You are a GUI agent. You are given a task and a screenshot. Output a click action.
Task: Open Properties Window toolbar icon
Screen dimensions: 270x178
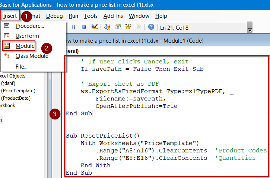point(118,27)
